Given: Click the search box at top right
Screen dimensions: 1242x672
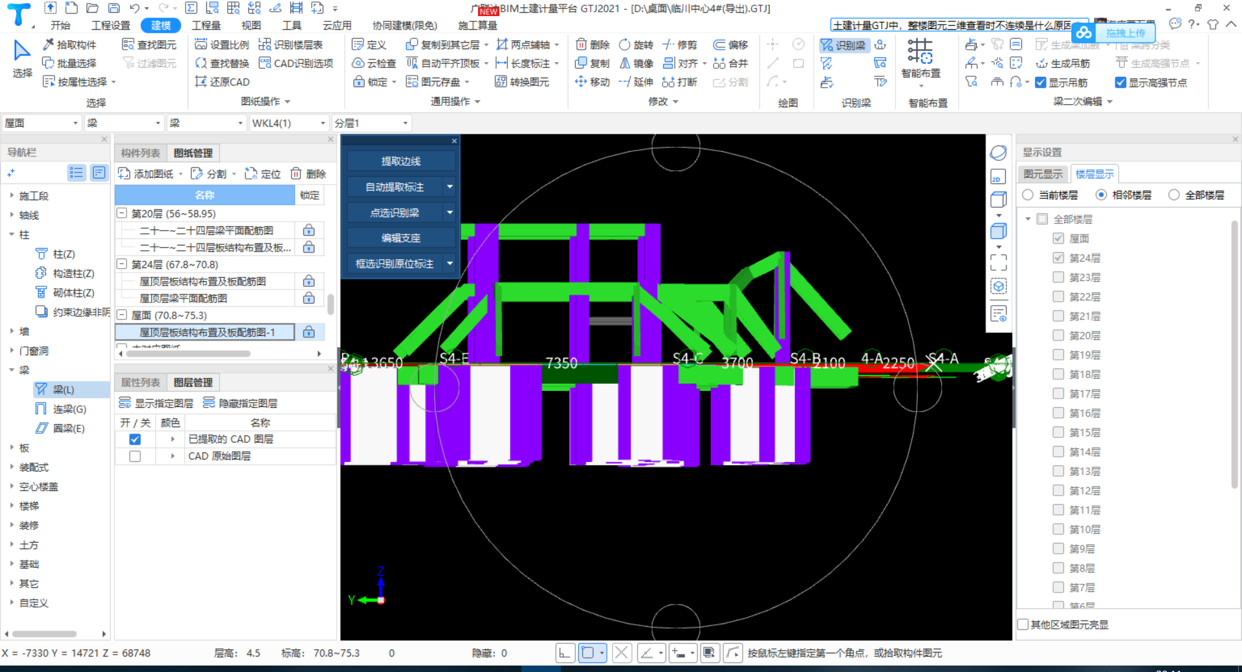Looking at the screenshot, I should coord(950,26).
